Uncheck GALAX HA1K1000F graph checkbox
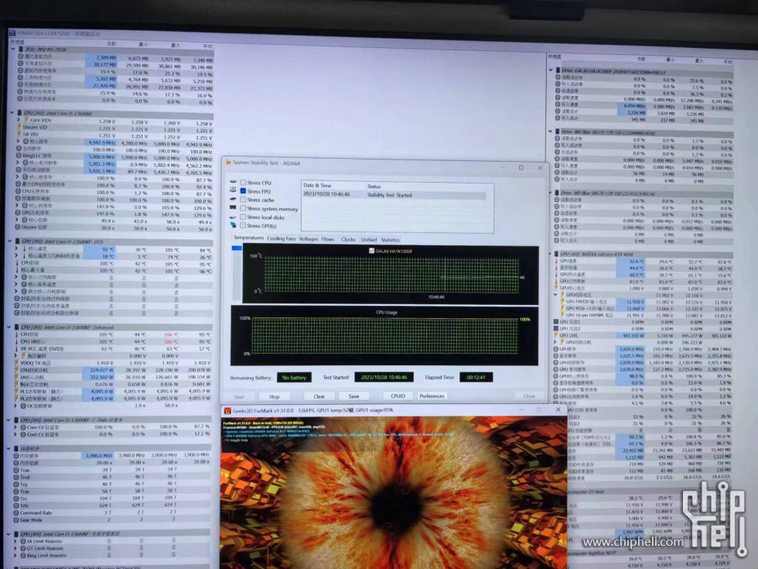758x569 pixels. coord(371,251)
